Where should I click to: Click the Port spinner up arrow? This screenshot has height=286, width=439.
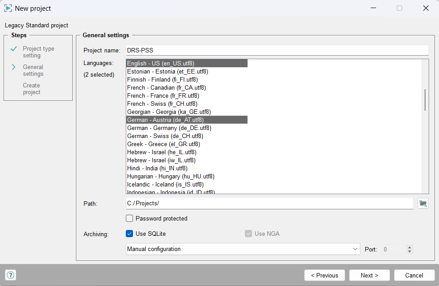pyautogui.click(x=409, y=247)
